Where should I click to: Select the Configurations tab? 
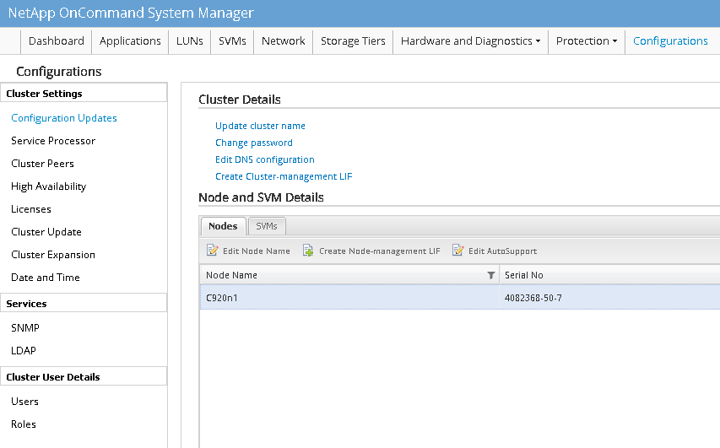[670, 40]
